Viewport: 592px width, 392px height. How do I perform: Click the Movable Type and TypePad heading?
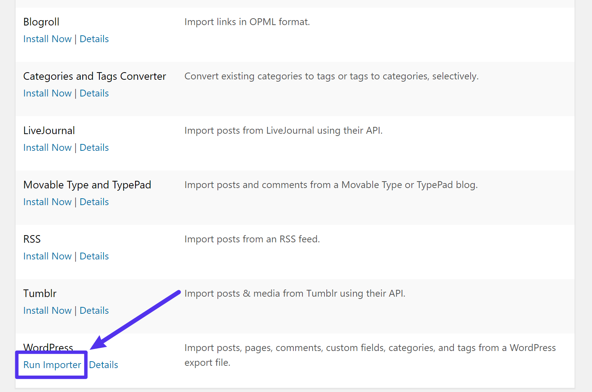pyautogui.click(x=87, y=185)
